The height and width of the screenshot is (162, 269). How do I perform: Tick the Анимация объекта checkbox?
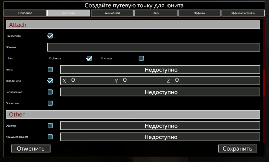coord(50,137)
